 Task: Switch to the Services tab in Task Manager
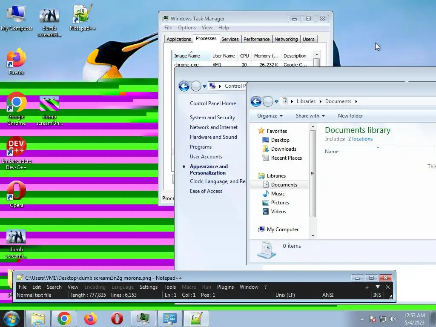[x=229, y=39]
